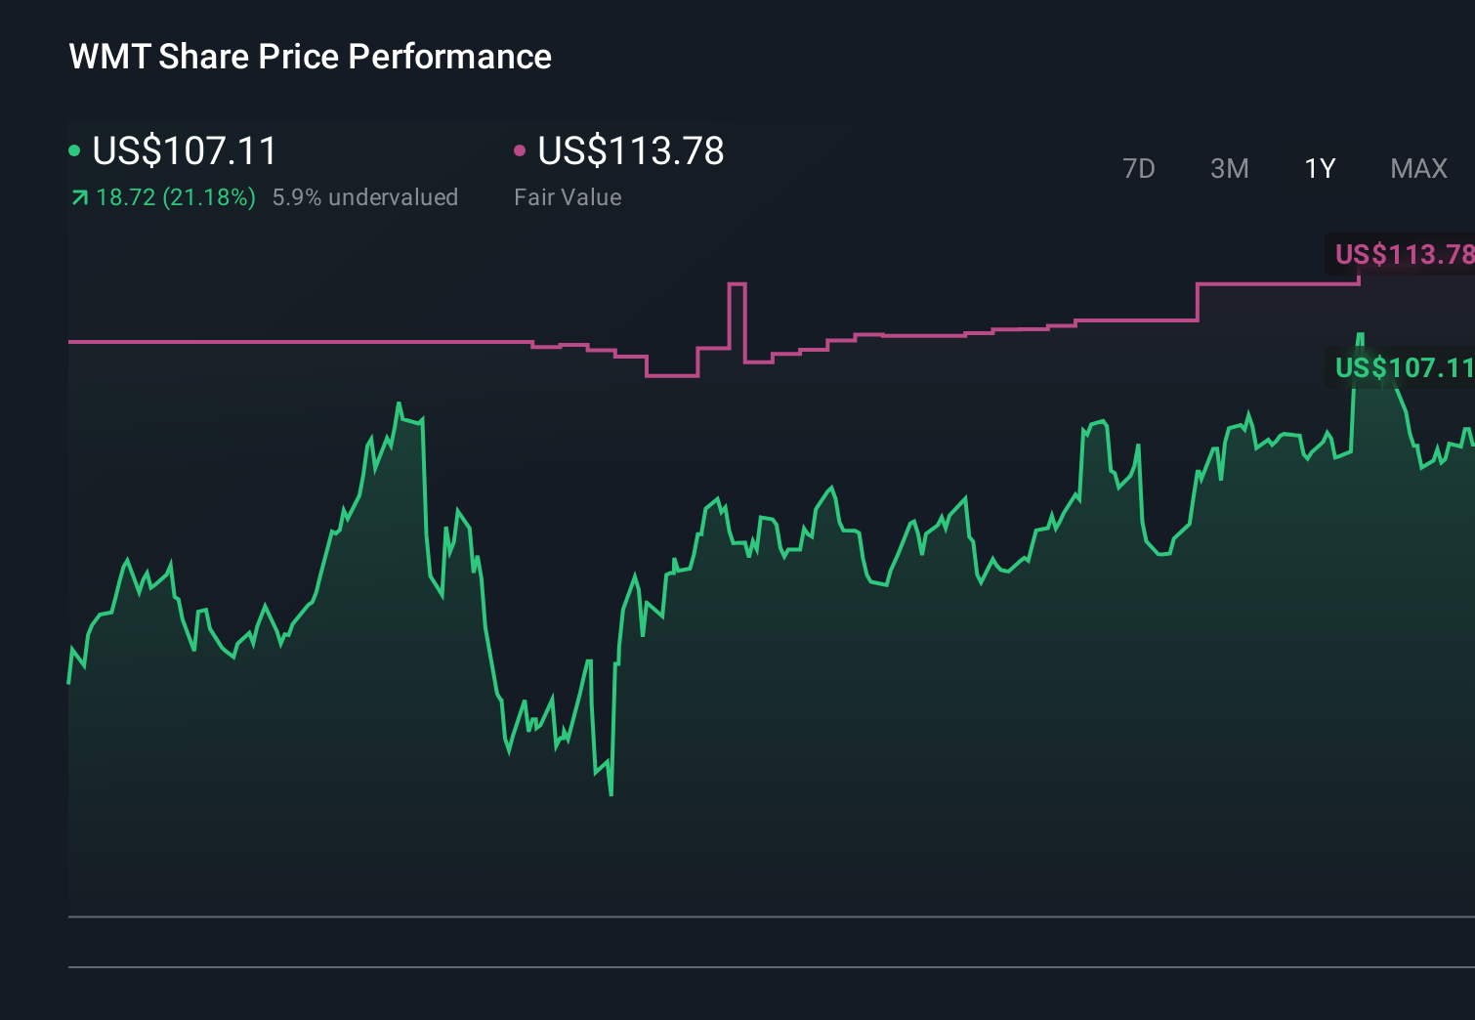Click the pink Fair Value legend dot

click(521, 150)
